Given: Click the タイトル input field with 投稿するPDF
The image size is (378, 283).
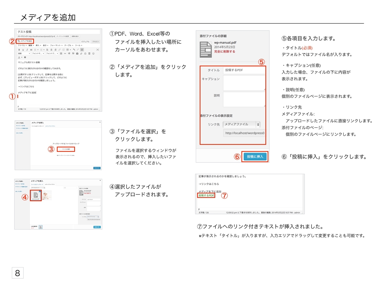Looking at the screenshot, I should 244,70.
